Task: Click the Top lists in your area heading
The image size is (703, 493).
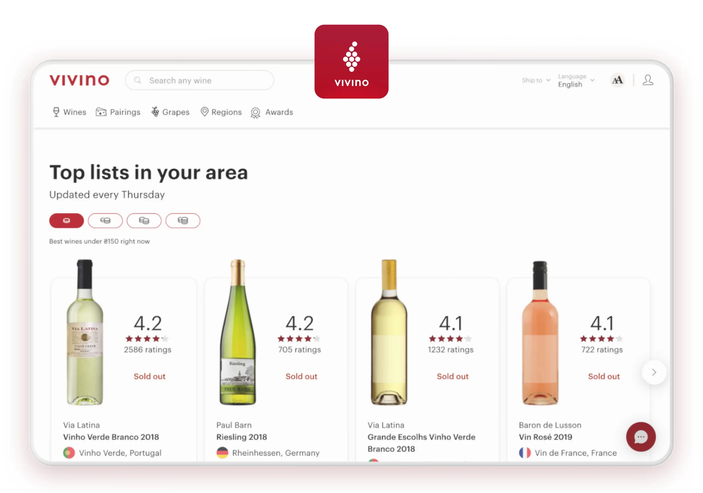Action: coord(149,173)
